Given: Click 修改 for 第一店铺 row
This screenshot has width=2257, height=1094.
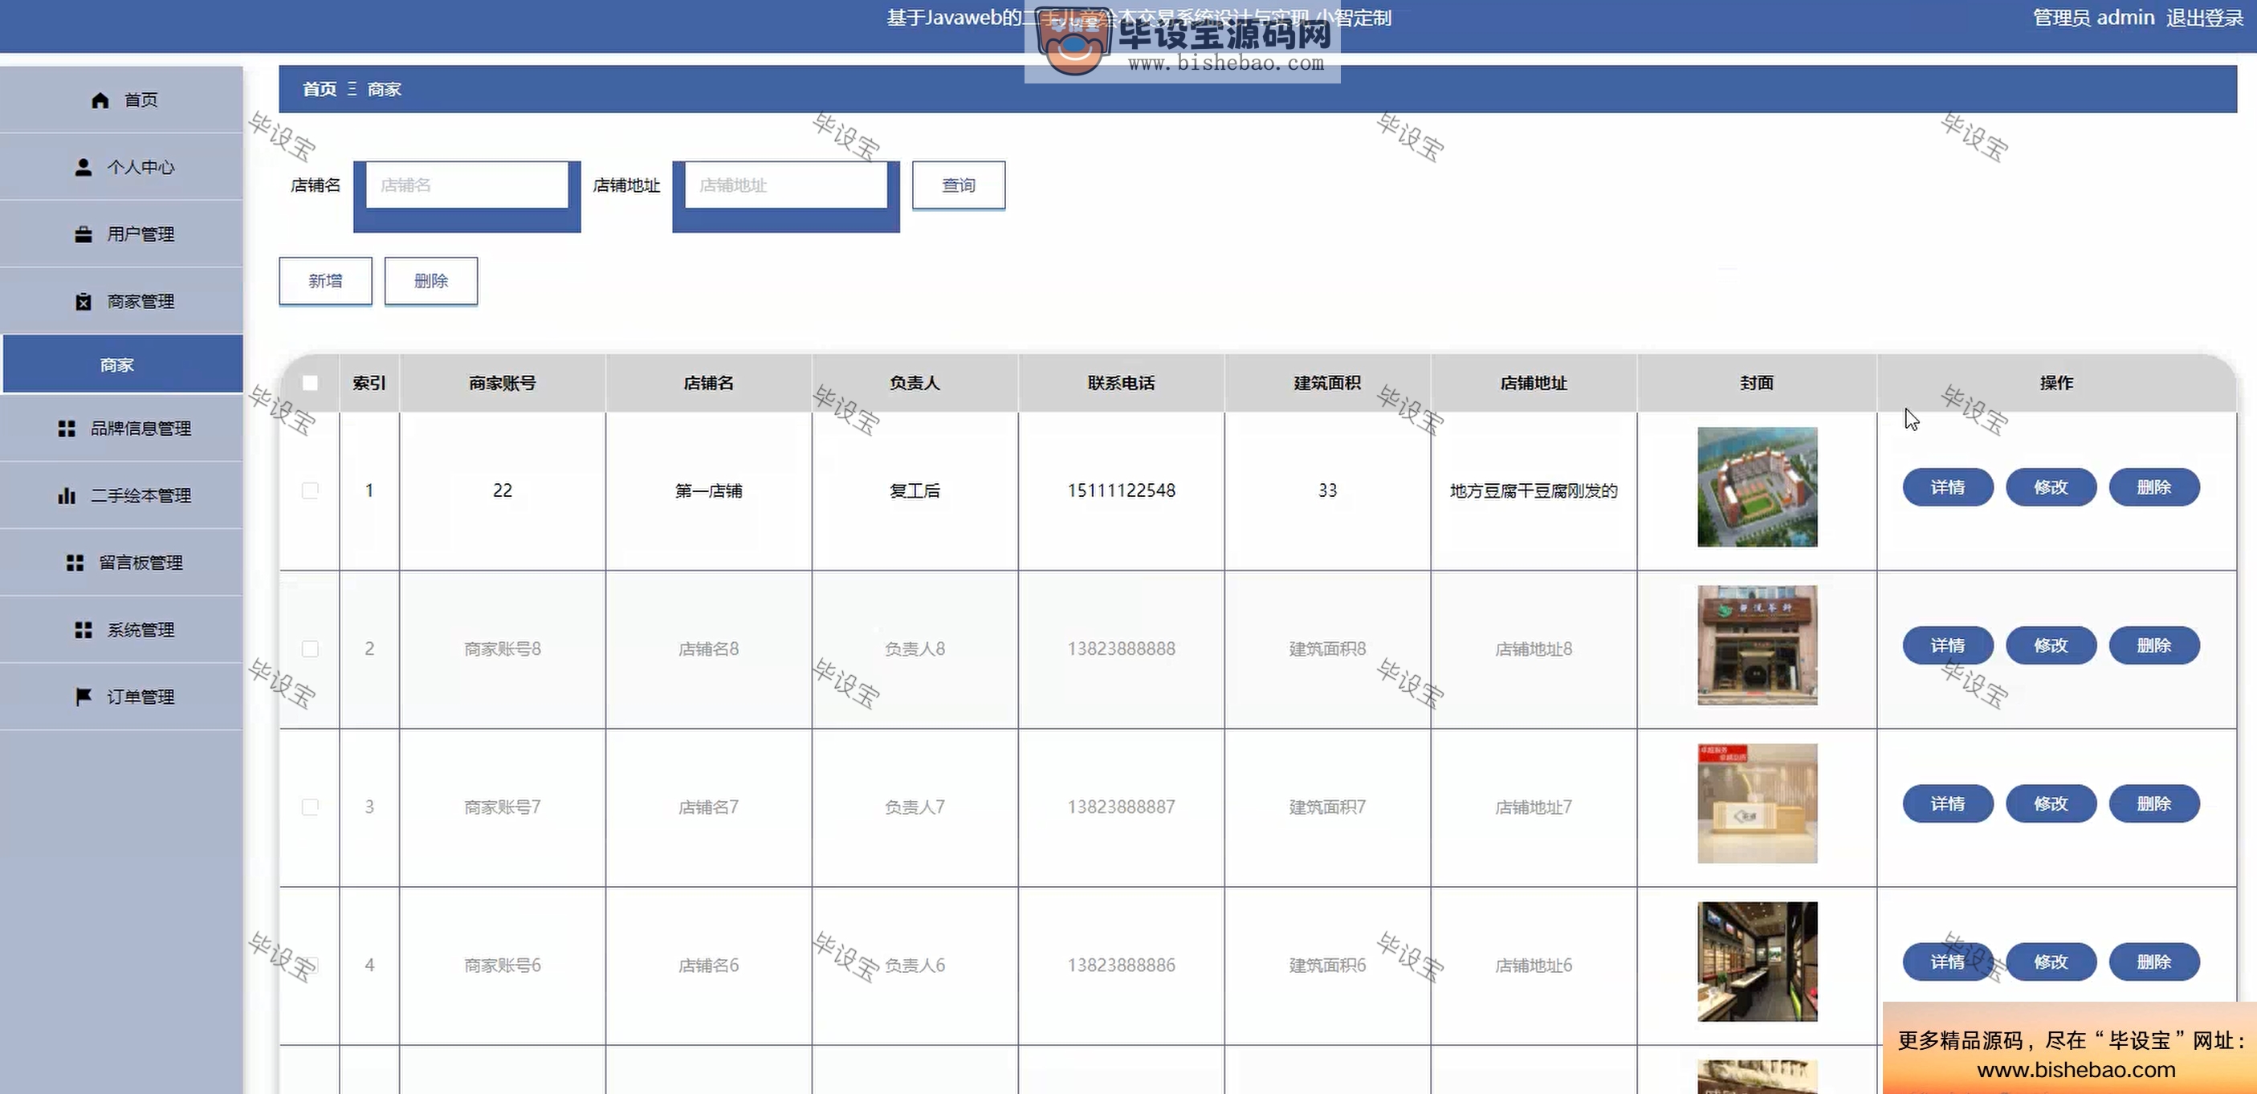Looking at the screenshot, I should coord(2051,487).
